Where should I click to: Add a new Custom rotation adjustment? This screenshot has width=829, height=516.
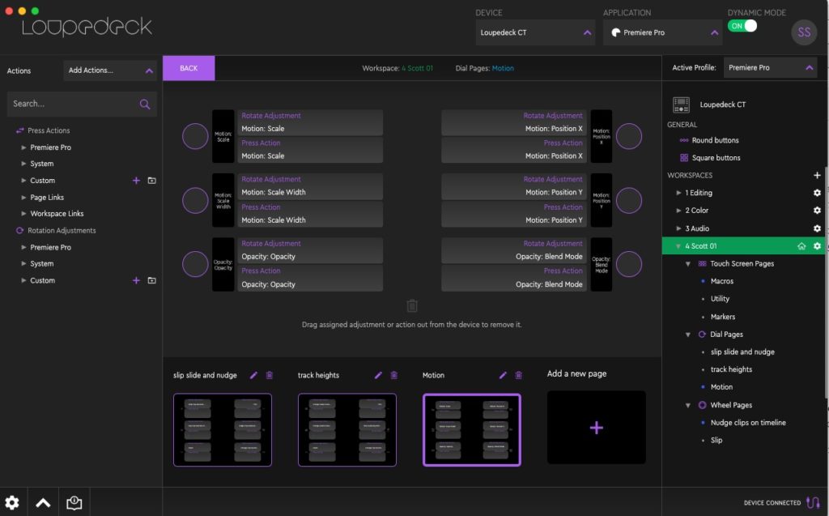[136, 280]
